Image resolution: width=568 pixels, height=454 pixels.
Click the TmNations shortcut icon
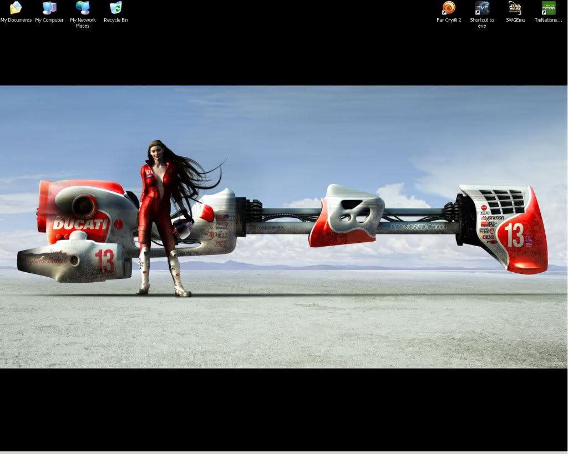(549, 8)
